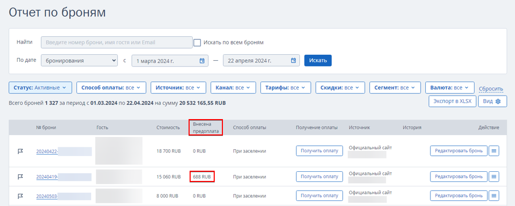Click the 'История' column header
Image resolution: width=515 pixels, height=206 pixels.
pos(412,127)
